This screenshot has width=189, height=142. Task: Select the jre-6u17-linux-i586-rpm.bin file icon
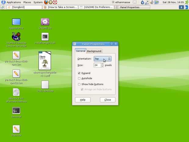(x=16, y=55)
